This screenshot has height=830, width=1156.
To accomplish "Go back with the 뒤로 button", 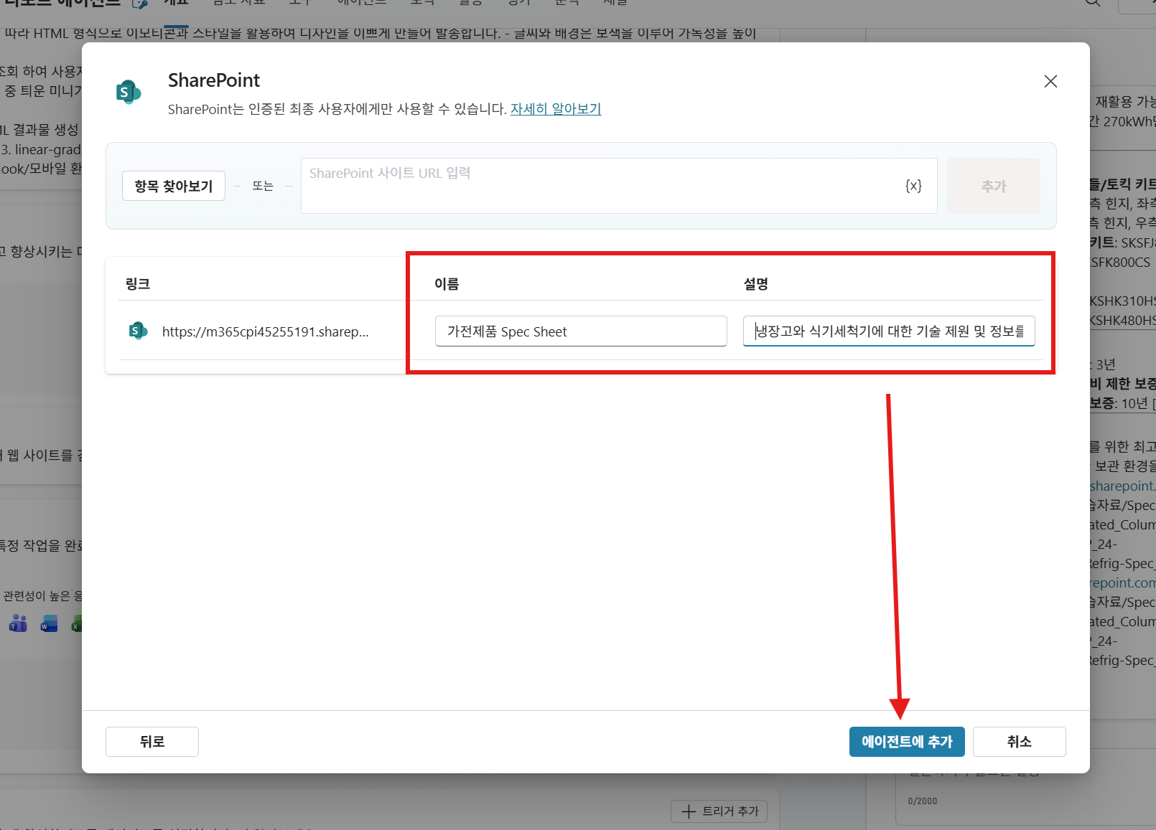I will click(x=152, y=742).
